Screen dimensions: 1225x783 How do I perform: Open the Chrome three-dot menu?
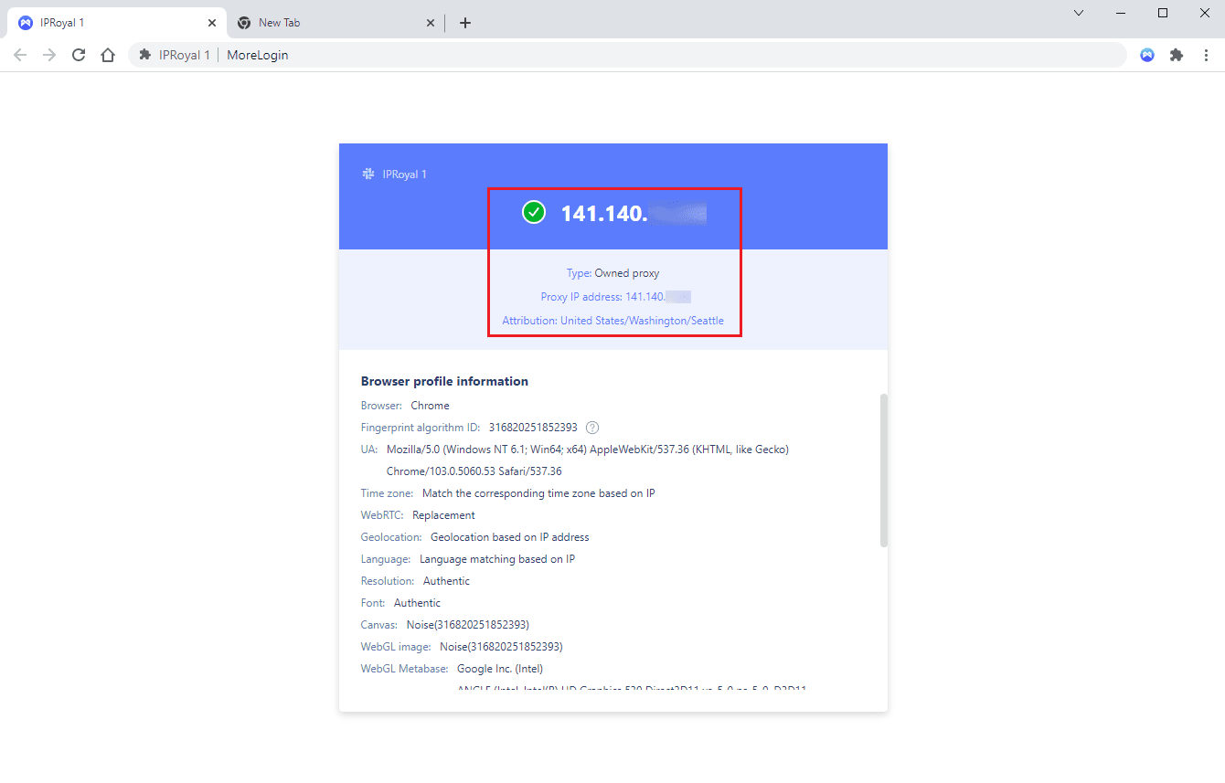pyautogui.click(x=1206, y=55)
